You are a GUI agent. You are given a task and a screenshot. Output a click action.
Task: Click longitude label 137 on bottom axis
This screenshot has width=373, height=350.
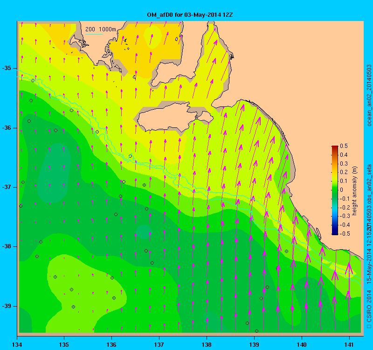tap(159, 344)
